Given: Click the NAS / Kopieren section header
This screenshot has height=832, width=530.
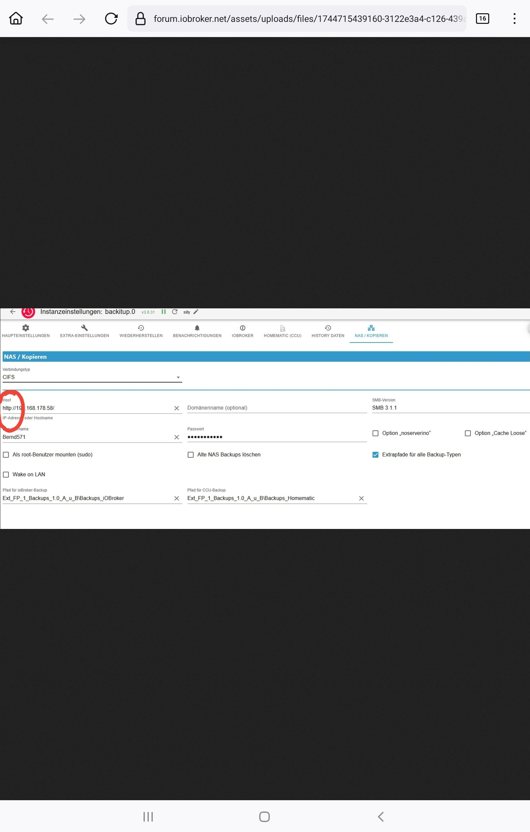Looking at the screenshot, I should pyautogui.click(x=266, y=357).
